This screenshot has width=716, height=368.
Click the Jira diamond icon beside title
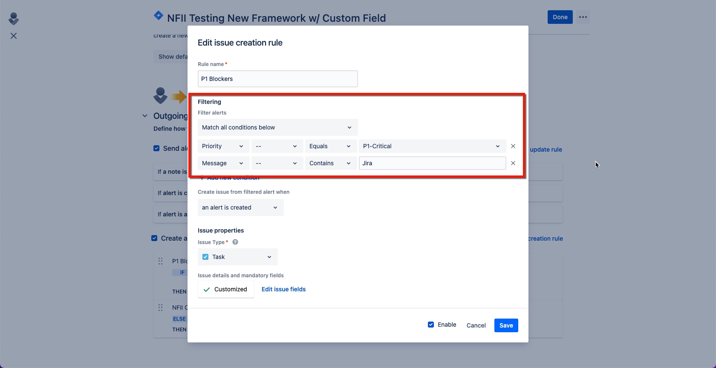click(x=159, y=16)
